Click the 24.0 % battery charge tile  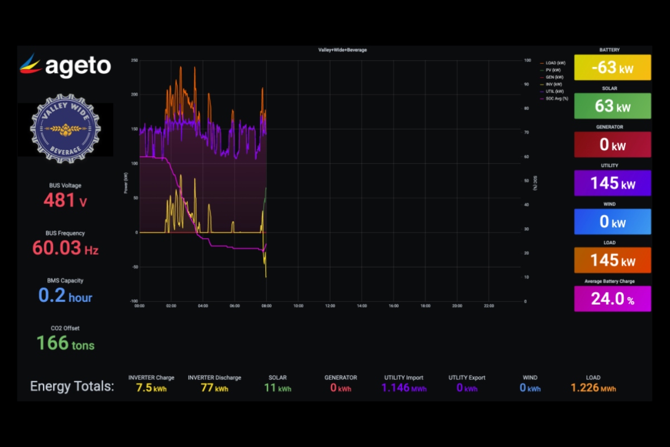[612, 299]
